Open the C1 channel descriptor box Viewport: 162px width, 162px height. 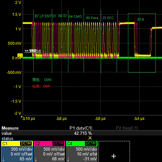(x=17, y=151)
